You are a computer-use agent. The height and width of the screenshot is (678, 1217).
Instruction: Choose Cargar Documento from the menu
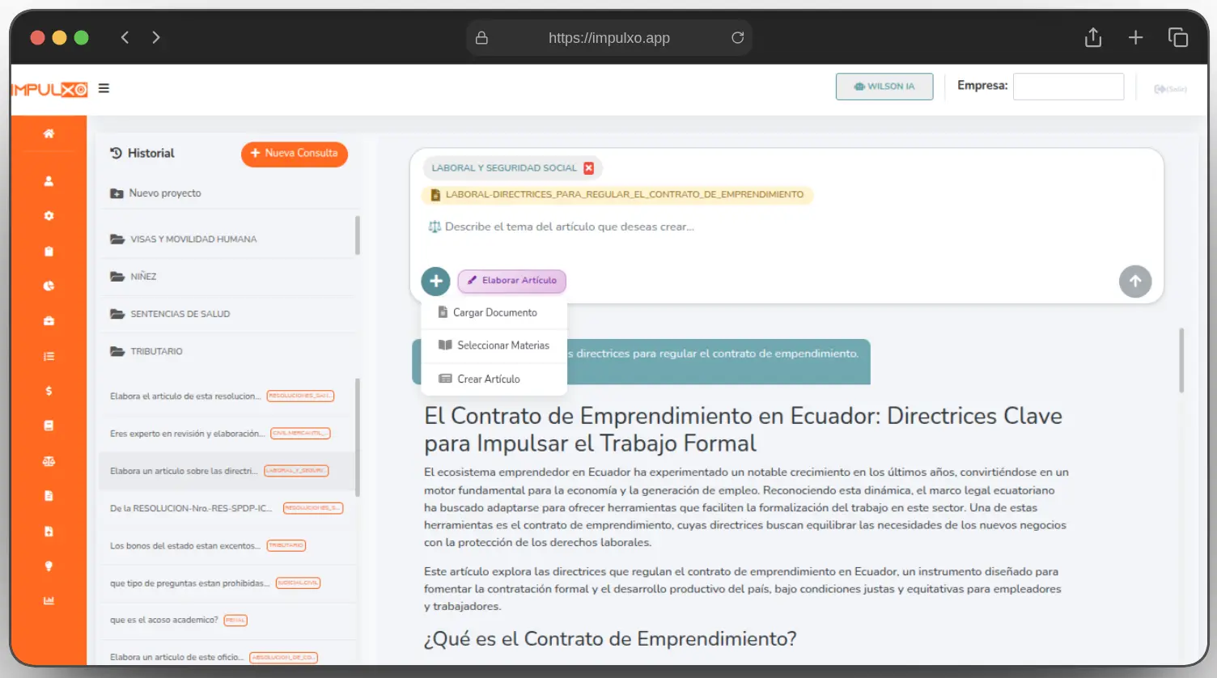coord(494,312)
